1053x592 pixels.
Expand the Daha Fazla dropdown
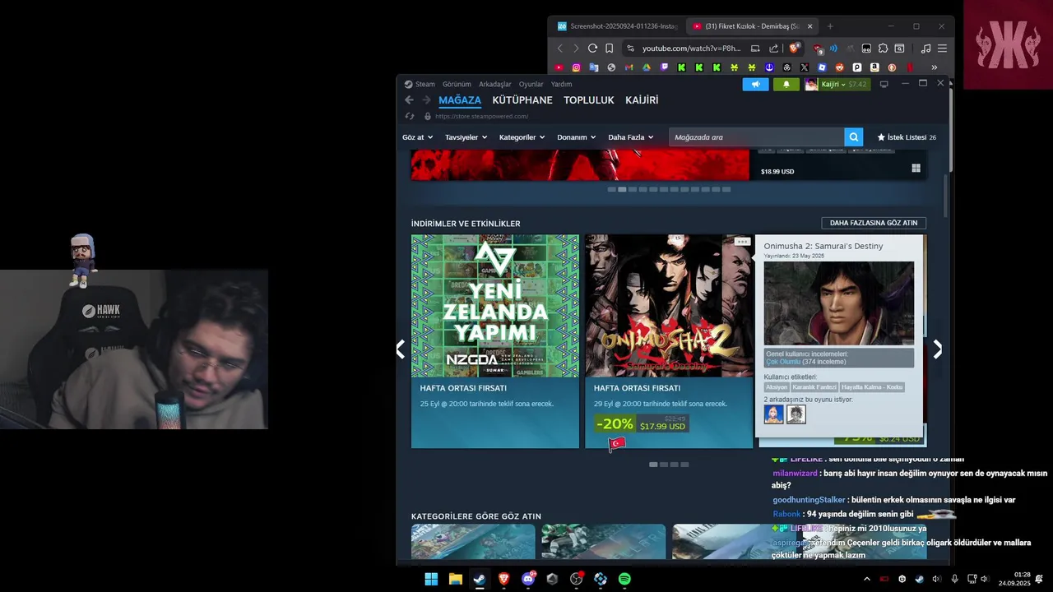point(630,137)
